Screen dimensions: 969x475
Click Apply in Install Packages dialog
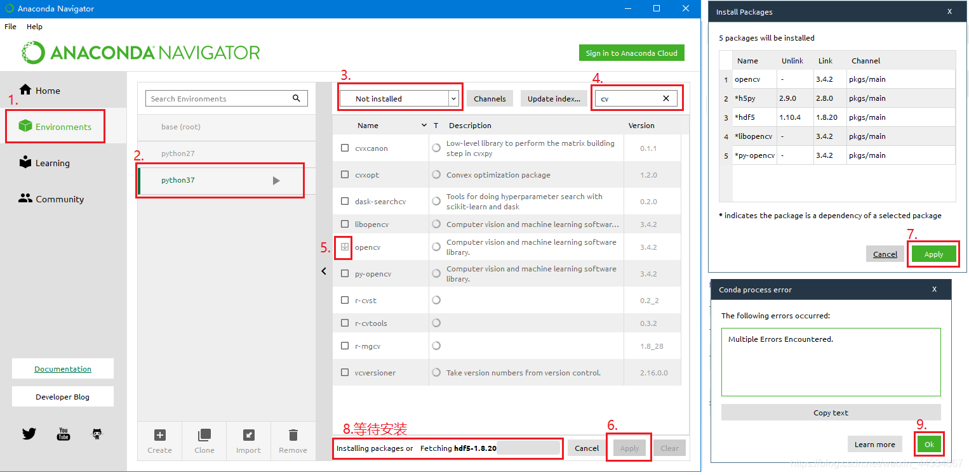pyautogui.click(x=933, y=254)
